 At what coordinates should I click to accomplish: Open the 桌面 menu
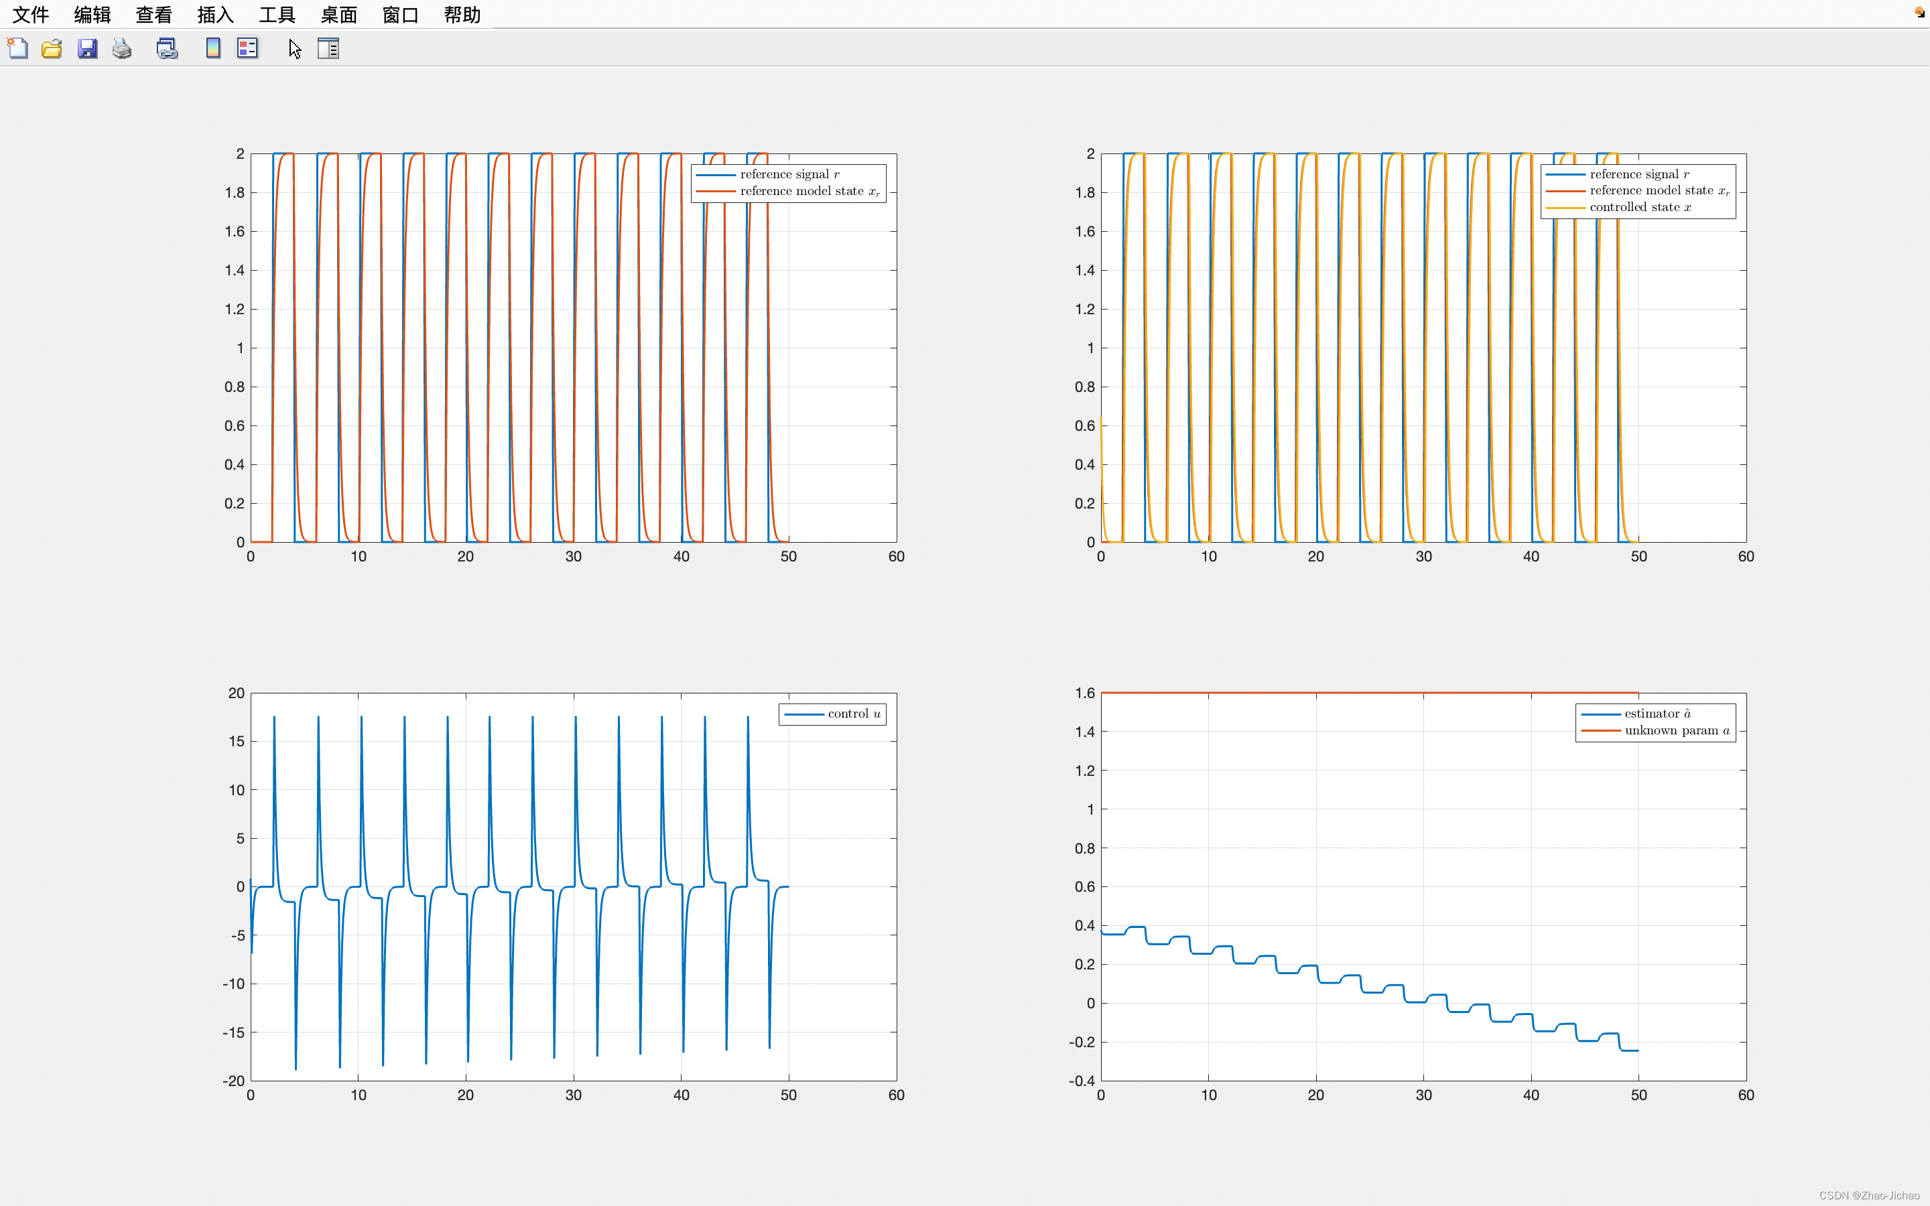(338, 14)
